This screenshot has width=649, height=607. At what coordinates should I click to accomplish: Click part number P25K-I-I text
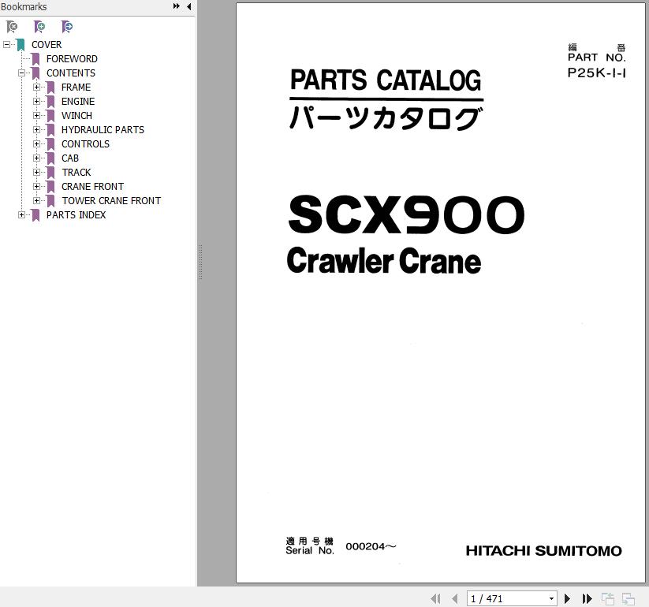coord(596,73)
